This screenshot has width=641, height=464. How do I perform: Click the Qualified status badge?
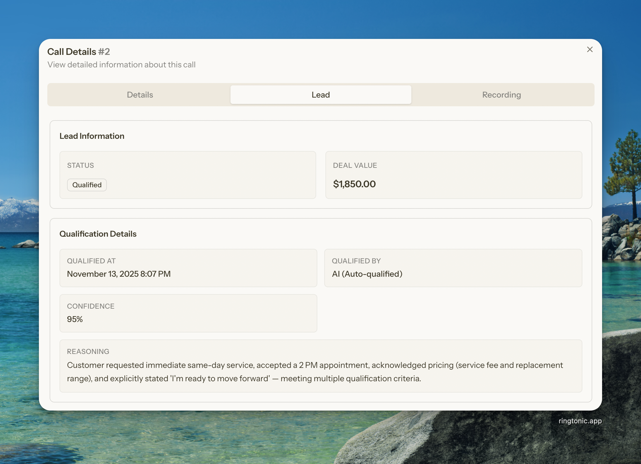tap(87, 185)
